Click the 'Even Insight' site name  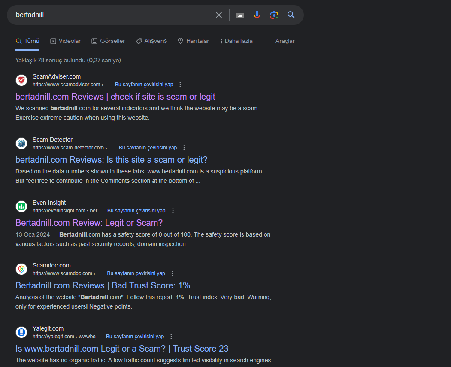coord(49,203)
